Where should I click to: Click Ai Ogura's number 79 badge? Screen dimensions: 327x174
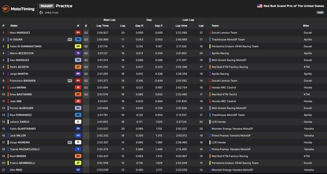78,40
